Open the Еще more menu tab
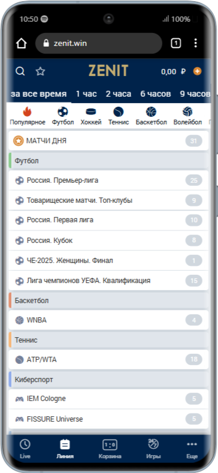 (192, 449)
